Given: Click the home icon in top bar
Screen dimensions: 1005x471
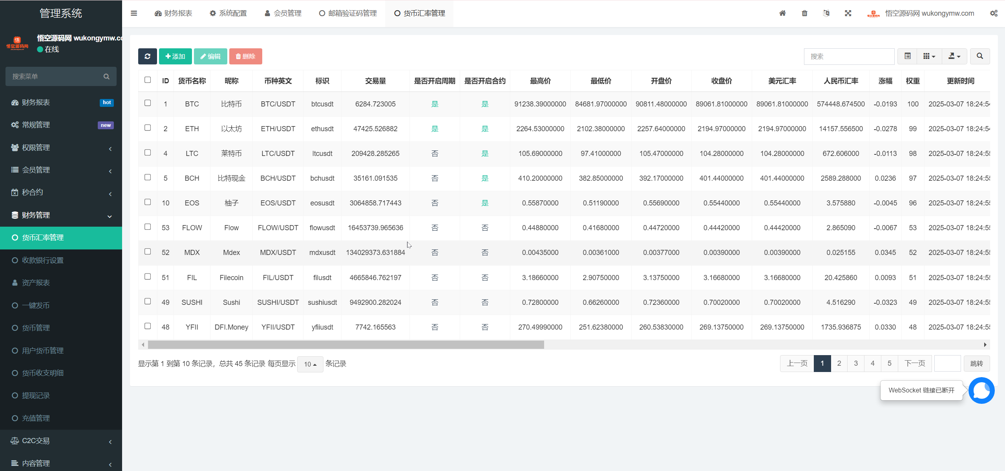Looking at the screenshot, I should click(x=782, y=13).
